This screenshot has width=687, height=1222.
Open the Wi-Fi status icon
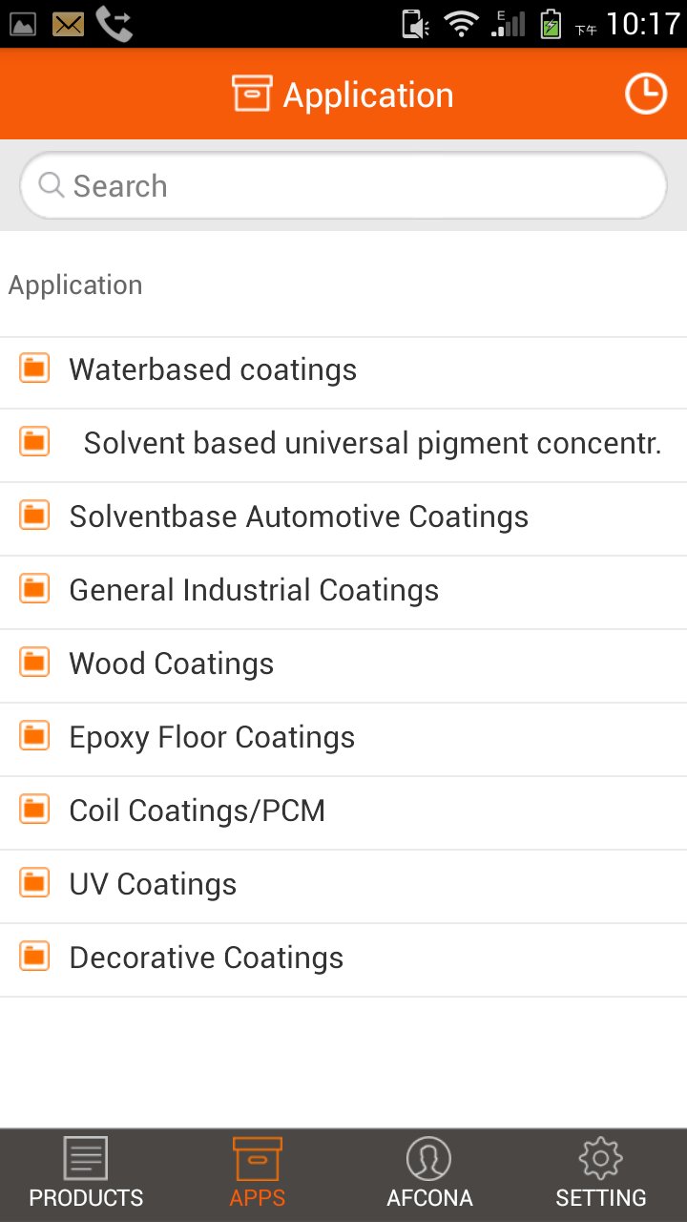tap(462, 24)
